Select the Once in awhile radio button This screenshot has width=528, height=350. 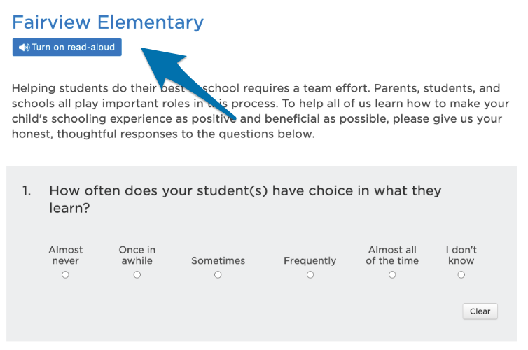click(x=137, y=275)
